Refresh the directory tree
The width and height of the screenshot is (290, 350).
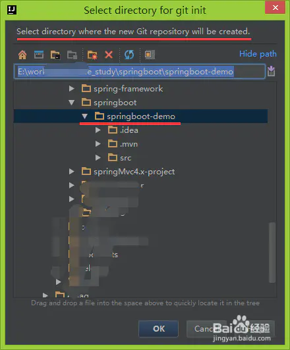(129, 55)
